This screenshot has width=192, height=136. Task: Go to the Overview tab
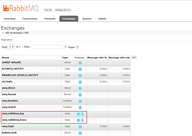point(10,19)
